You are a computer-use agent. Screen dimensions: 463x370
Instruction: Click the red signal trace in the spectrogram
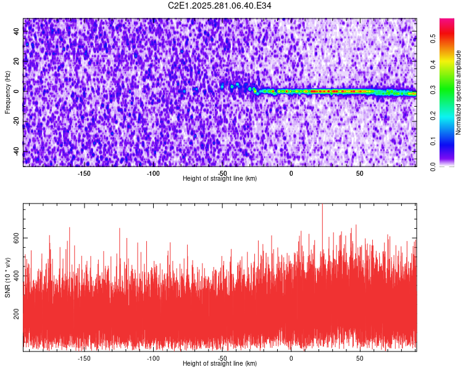pos(321,91)
